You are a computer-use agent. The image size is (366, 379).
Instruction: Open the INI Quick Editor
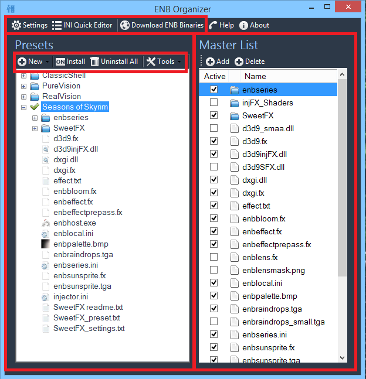pyautogui.click(x=82, y=25)
